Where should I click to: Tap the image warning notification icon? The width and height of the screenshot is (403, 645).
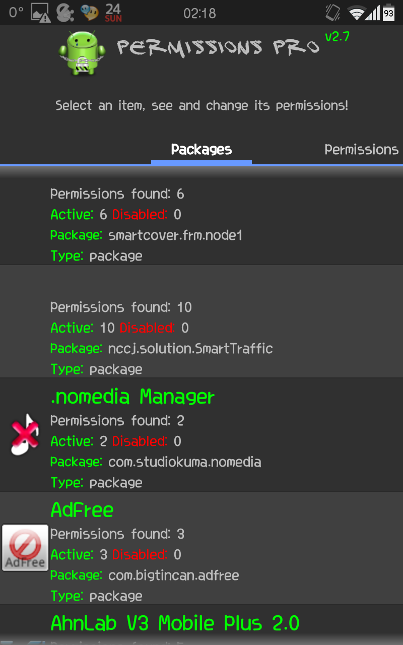click(x=41, y=13)
